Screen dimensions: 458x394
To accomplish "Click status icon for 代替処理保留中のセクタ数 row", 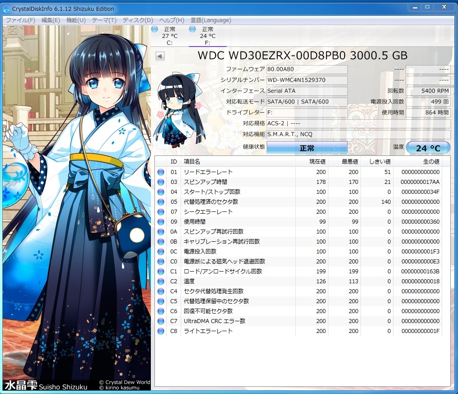I will [161, 301].
